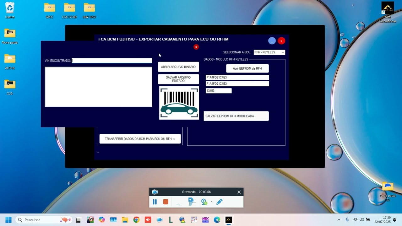Image resolution: width=402 pixels, height=226 pixels.
Task: Close FCA BCM Fujitsu window red button
Action: point(281,41)
